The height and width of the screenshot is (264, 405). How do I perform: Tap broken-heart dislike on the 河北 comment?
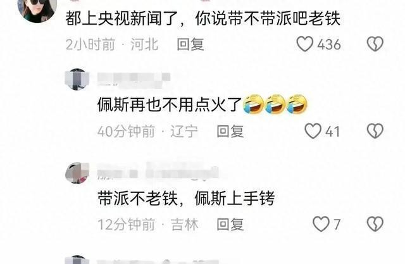pos(375,44)
